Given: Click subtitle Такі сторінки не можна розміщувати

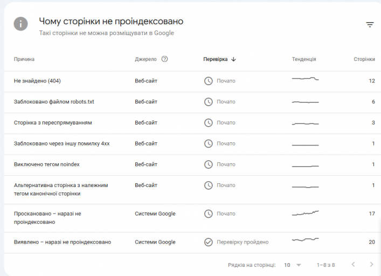Looking at the screenshot, I should click(x=106, y=33).
